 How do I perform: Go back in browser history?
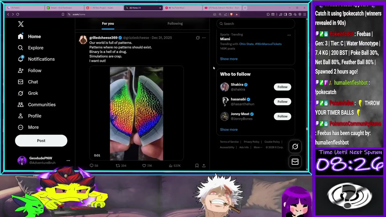pyautogui.click(x=8, y=14)
